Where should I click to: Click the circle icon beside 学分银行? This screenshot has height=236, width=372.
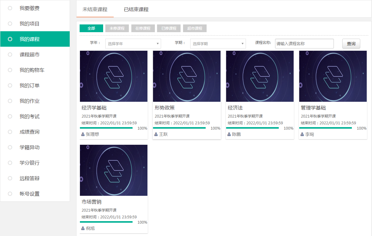pos(10,163)
